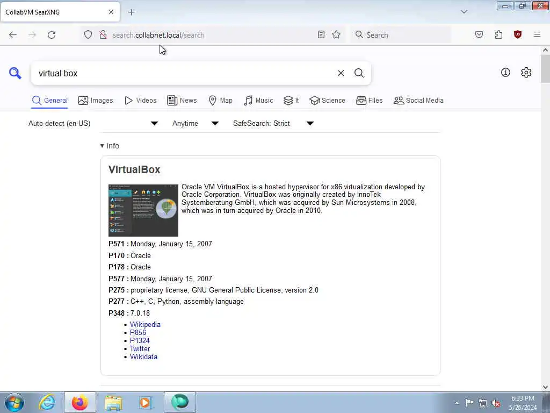Click the Firefox toolbar Search box
Image resolution: width=550 pixels, height=413 pixels.
click(401, 35)
